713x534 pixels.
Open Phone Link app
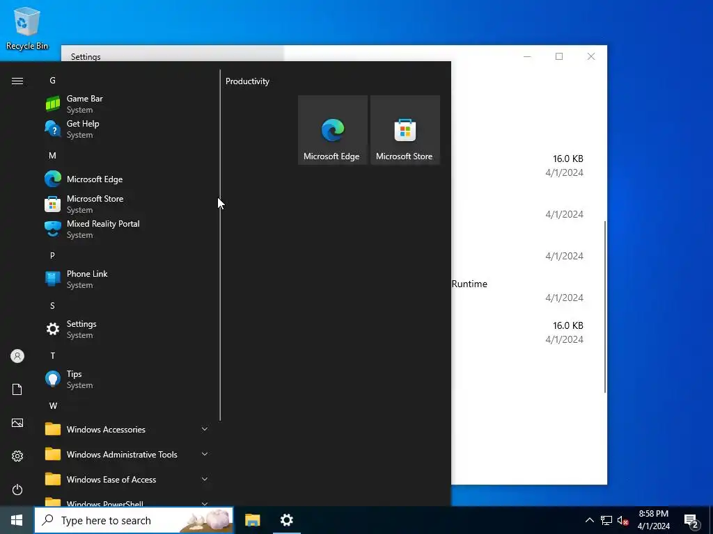pos(127,279)
